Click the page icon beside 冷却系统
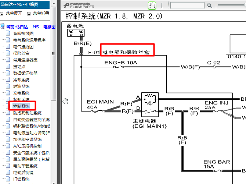246x184 pixels. click(x=8, y=79)
